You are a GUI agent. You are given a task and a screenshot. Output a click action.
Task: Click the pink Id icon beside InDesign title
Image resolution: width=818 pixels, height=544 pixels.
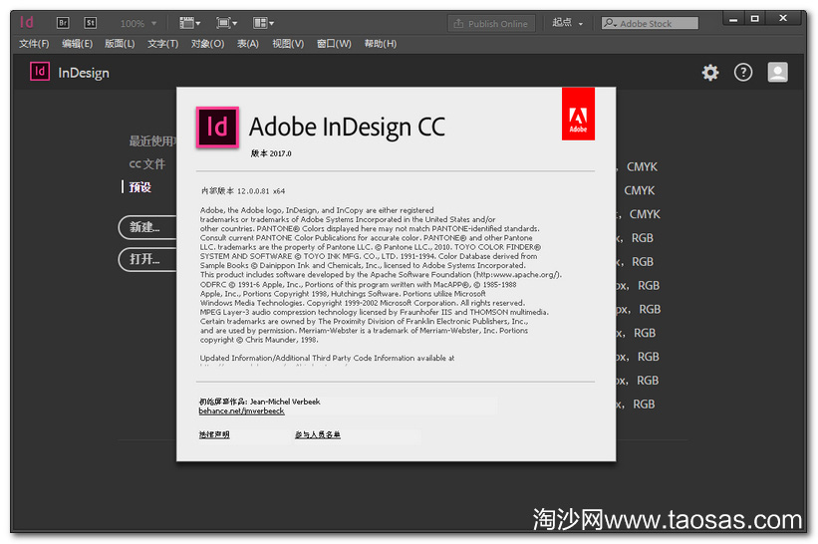click(x=40, y=72)
